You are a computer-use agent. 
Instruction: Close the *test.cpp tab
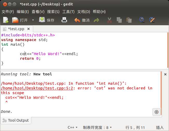(x=29, y=29)
